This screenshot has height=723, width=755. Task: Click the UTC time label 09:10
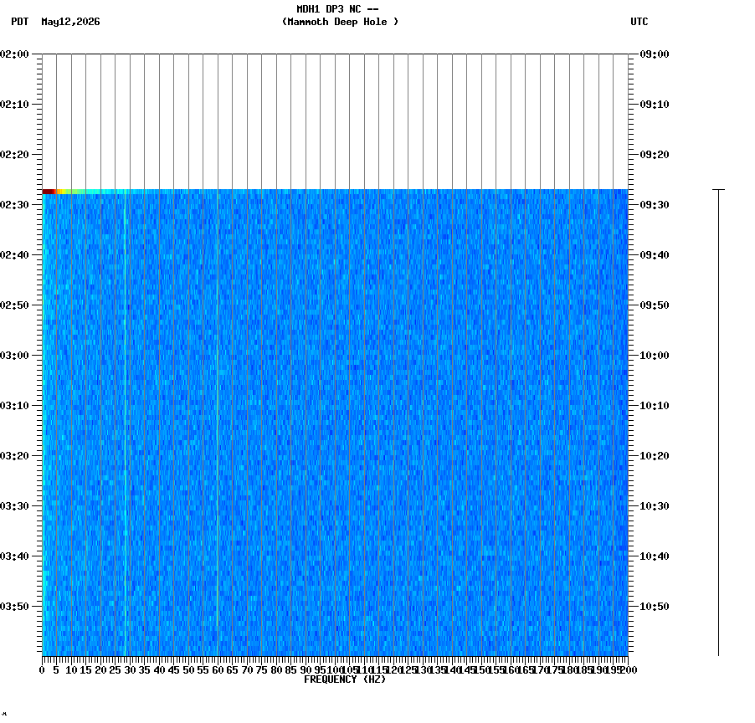655,105
